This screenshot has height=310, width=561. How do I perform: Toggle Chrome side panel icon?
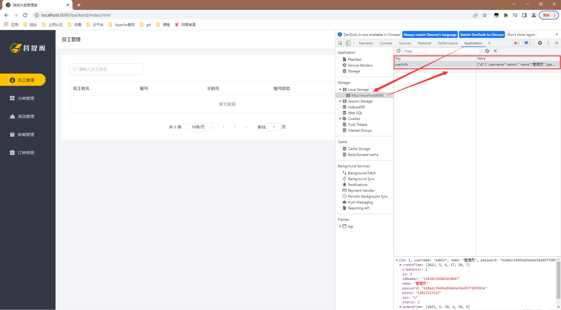[x=524, y=15]
